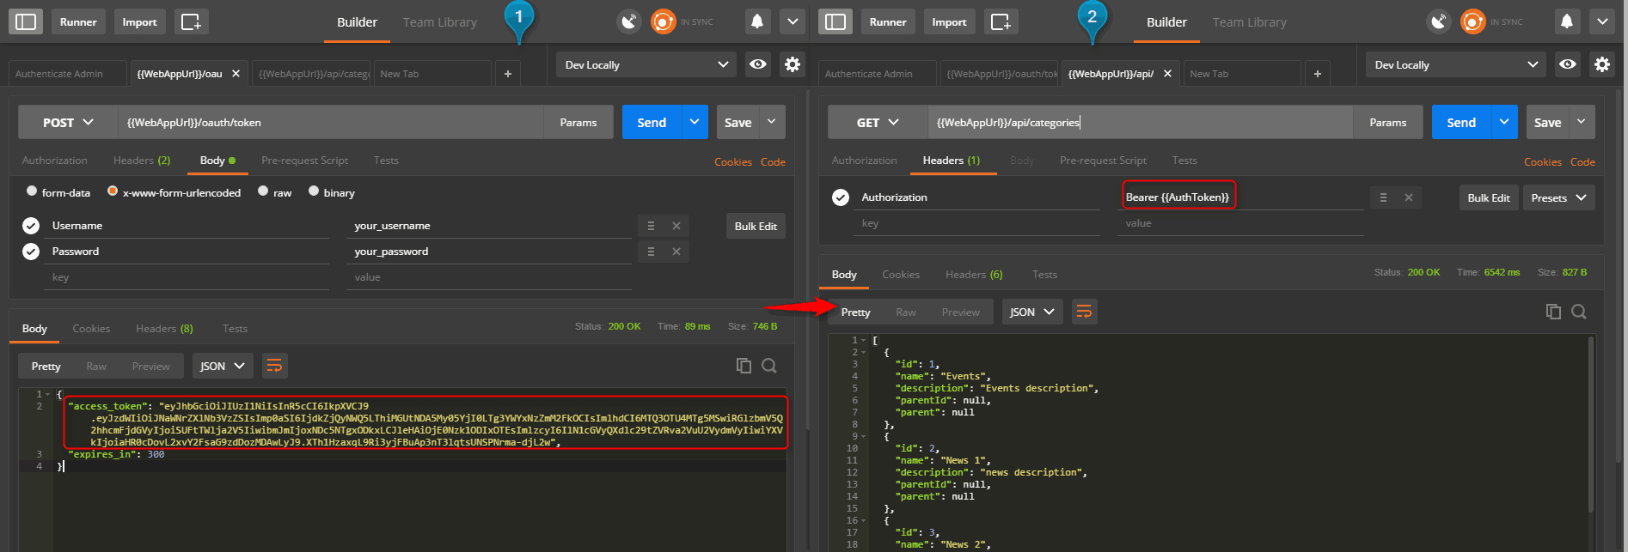Viewport: 1628px width, 552px height.
Task: Open notifications bell in right window
Action: (1566, 21)
